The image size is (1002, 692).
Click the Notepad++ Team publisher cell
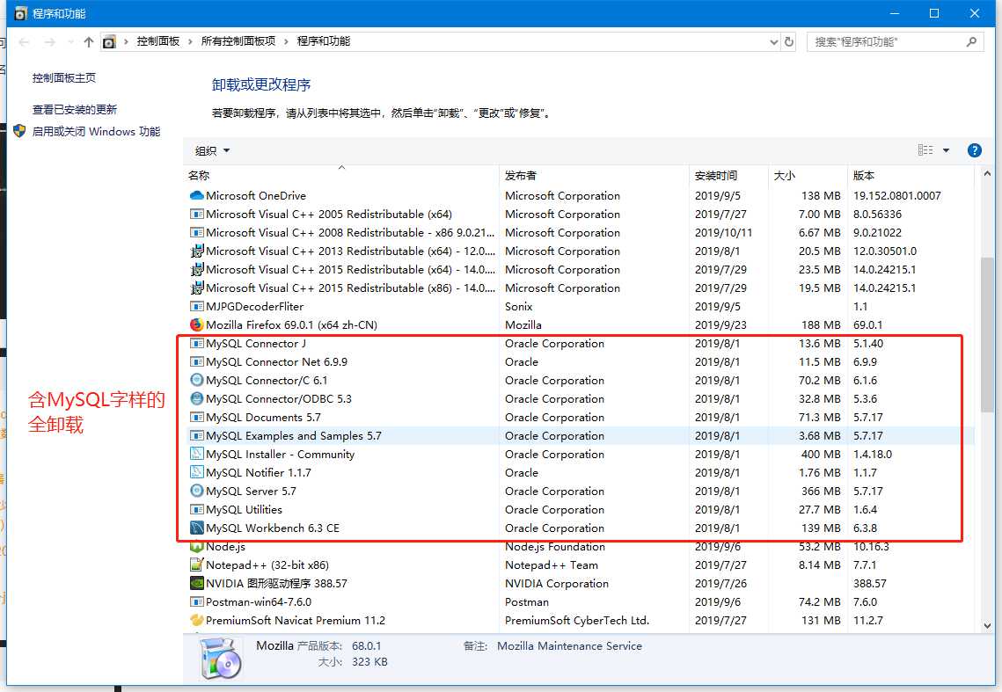552,565
